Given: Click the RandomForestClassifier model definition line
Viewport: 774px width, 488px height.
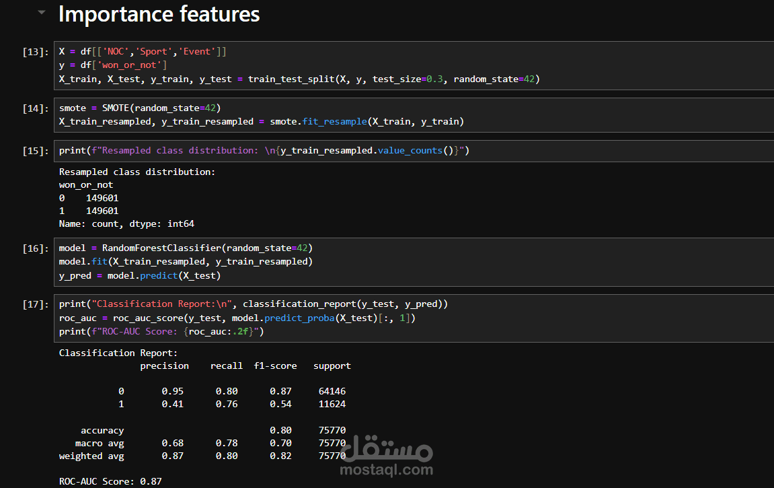Looking at the screenshot, I should pyautogui.click(x=186, y=248).
